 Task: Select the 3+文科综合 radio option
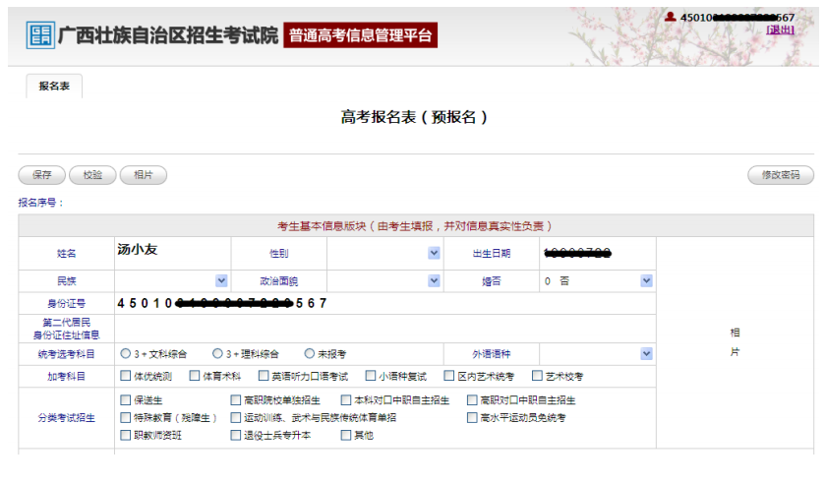125,353
